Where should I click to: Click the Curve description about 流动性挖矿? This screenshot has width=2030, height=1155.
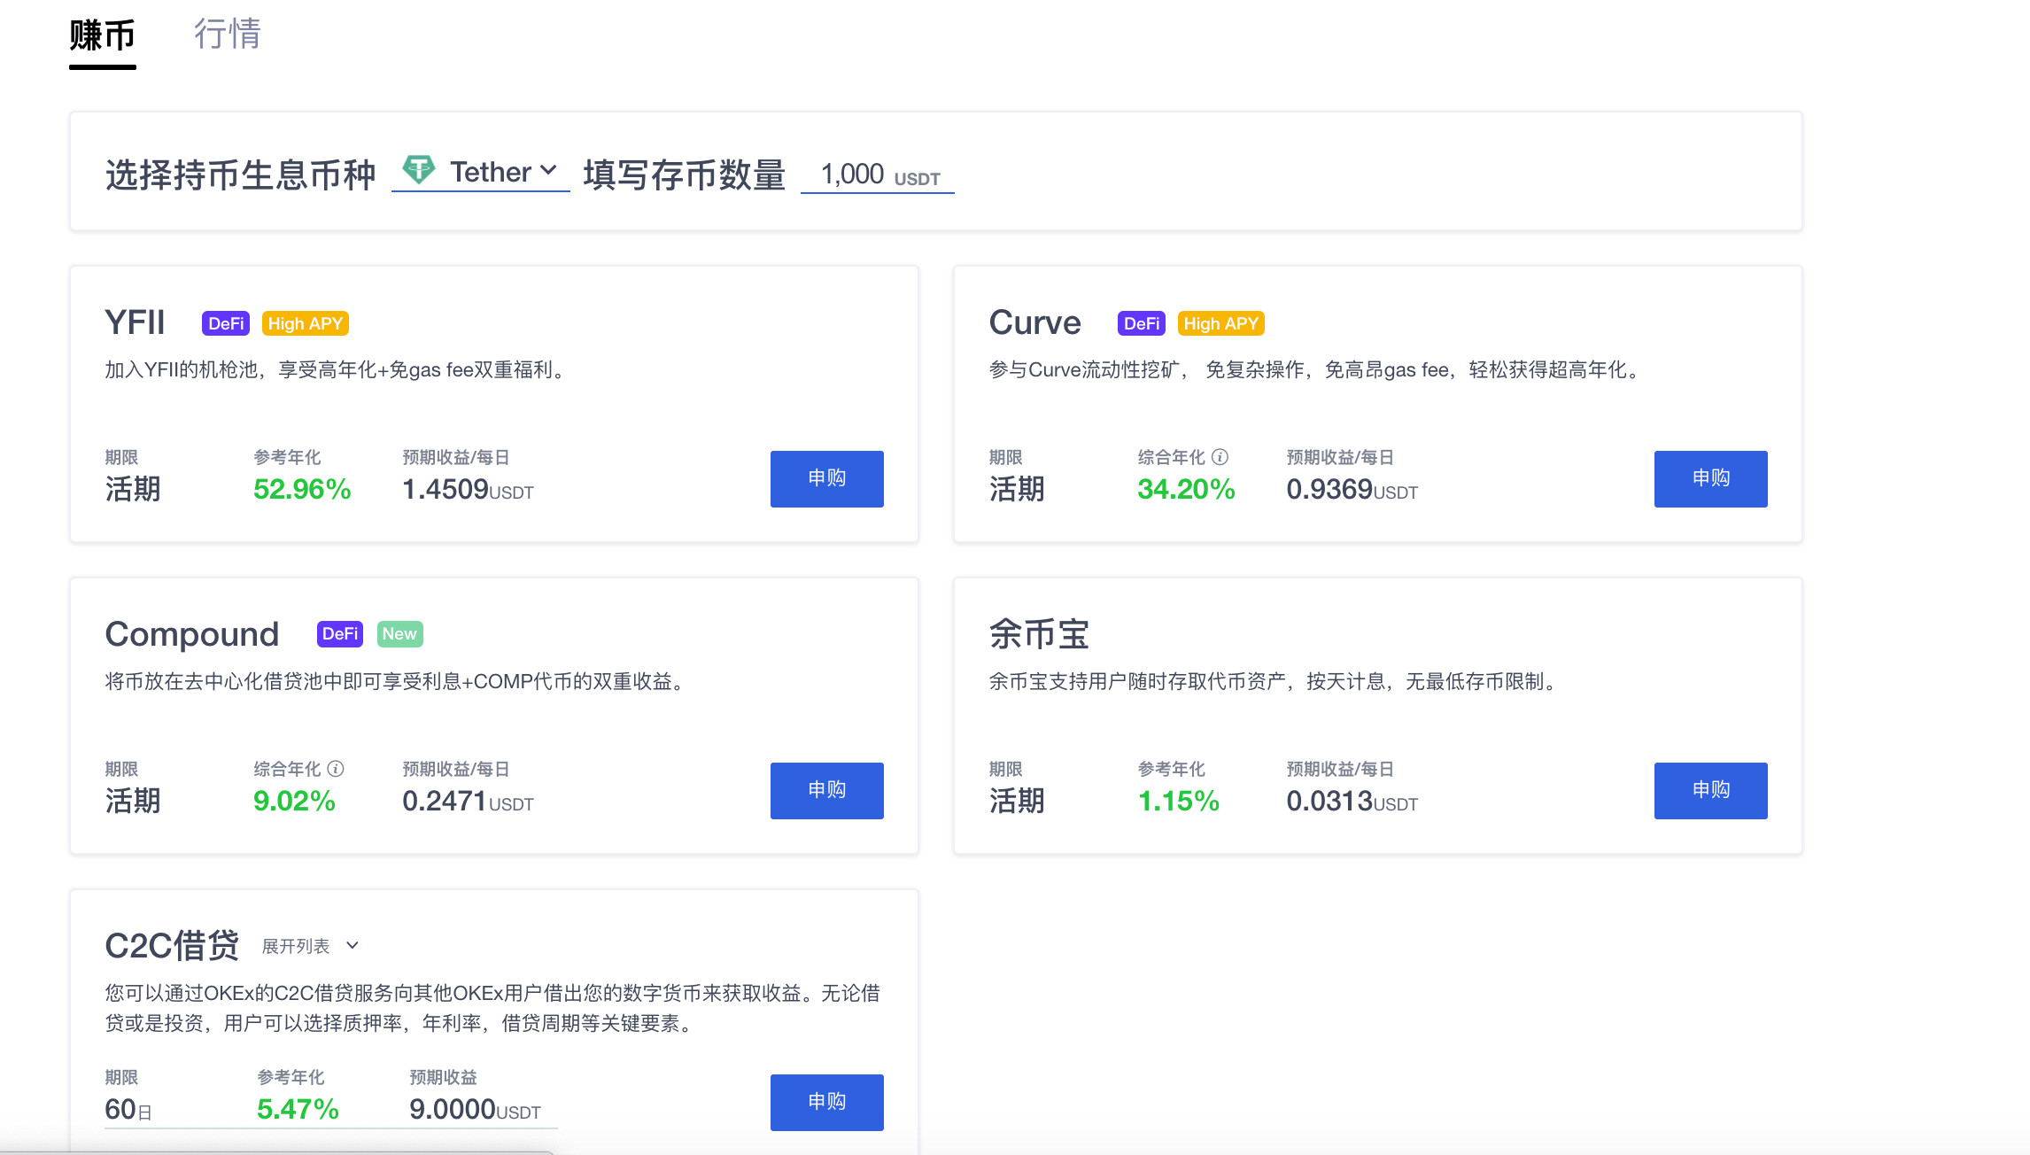pos(1316,369)
